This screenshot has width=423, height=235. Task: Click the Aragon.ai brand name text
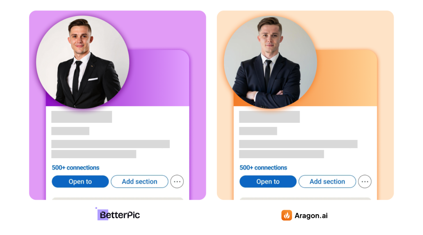click(x=311, y=216)
